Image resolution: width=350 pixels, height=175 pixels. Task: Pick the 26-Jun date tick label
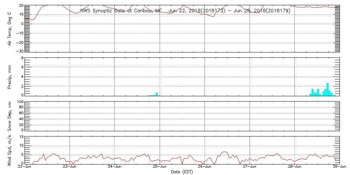pos(205,167)
